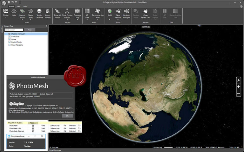Click the north compass arrow control
The width and height of the screenshot is (244, 152).
[x=239, y=80]
